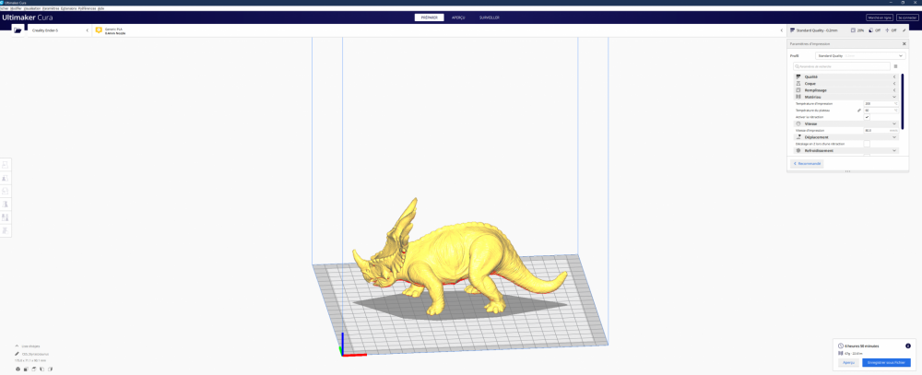Open the Marché en ligne marketplace button
The width and height of the screenshot is (922, 375).
click(x=880, y=18)
